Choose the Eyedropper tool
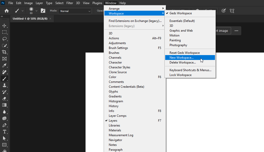Screen dimensions: 264x152 click(x=4, y=65)
